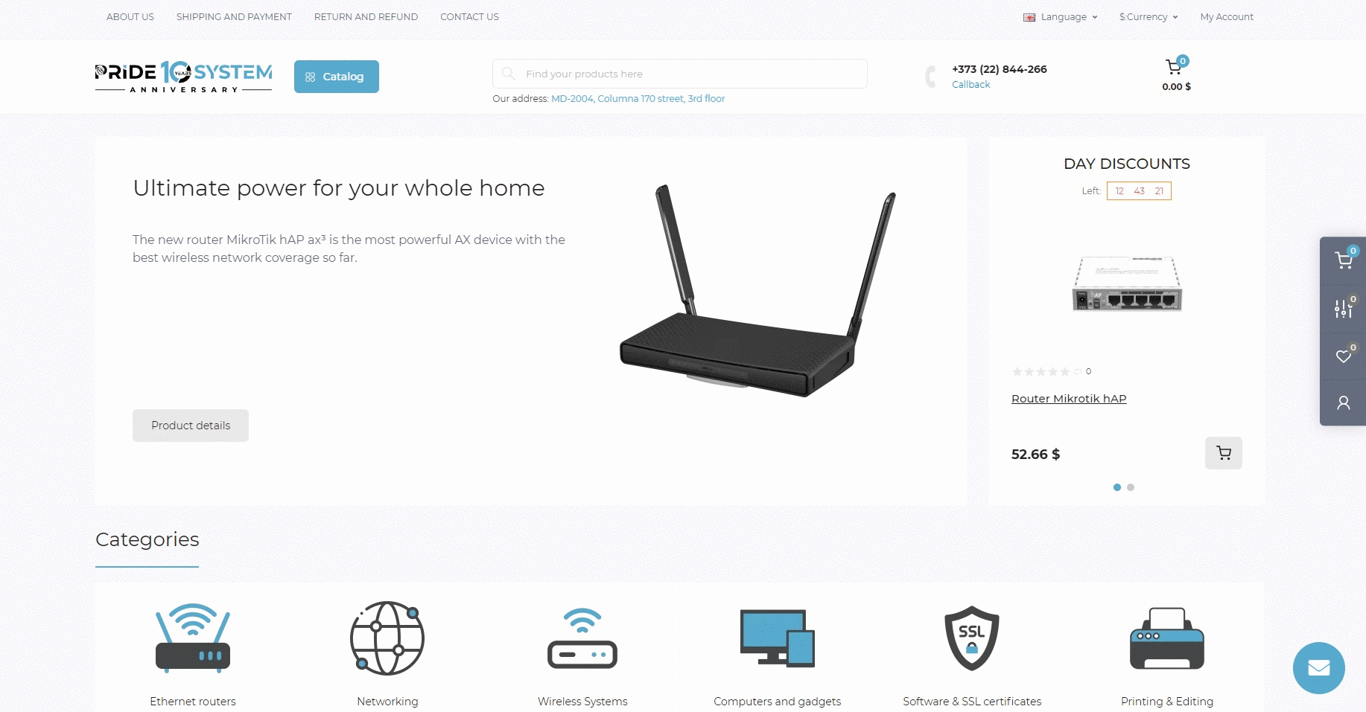Click the Product details button

(x=191, y=426)
